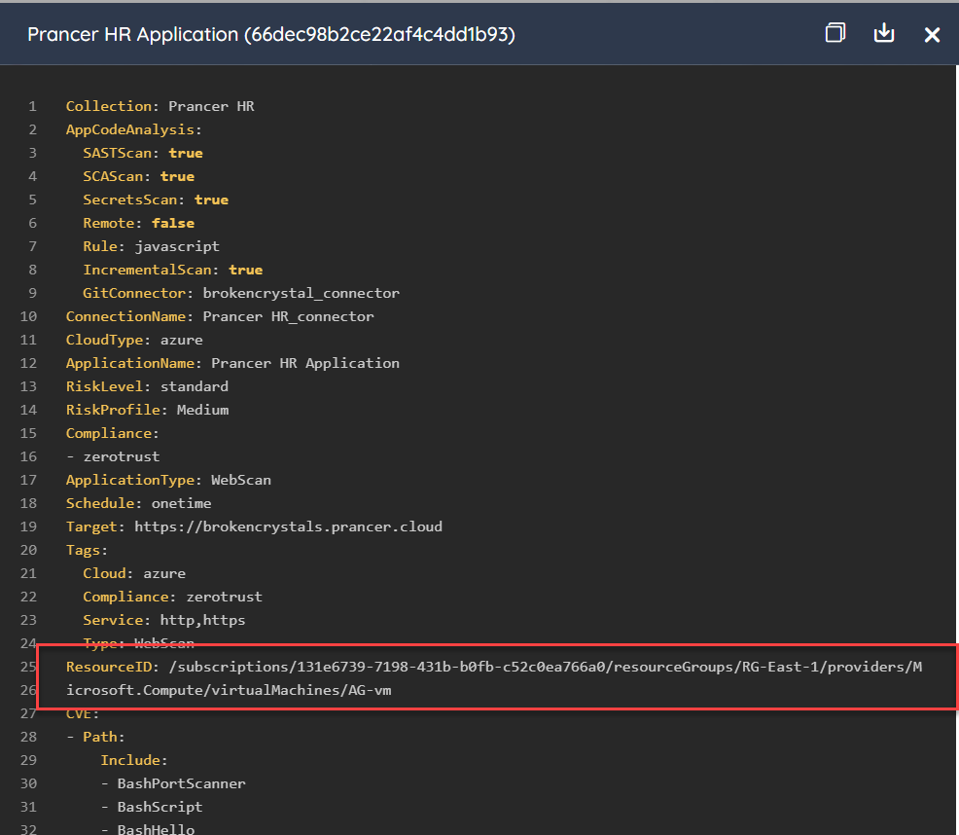Click line number 1 in gutter
The height and width of the screenshot is (835, 959).
click(32, 106)
